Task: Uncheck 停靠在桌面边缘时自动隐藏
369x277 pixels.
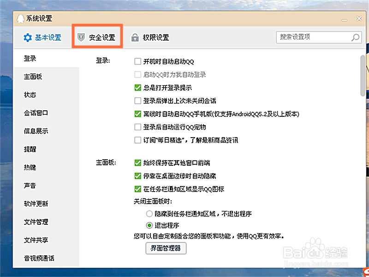Action: 137,175
